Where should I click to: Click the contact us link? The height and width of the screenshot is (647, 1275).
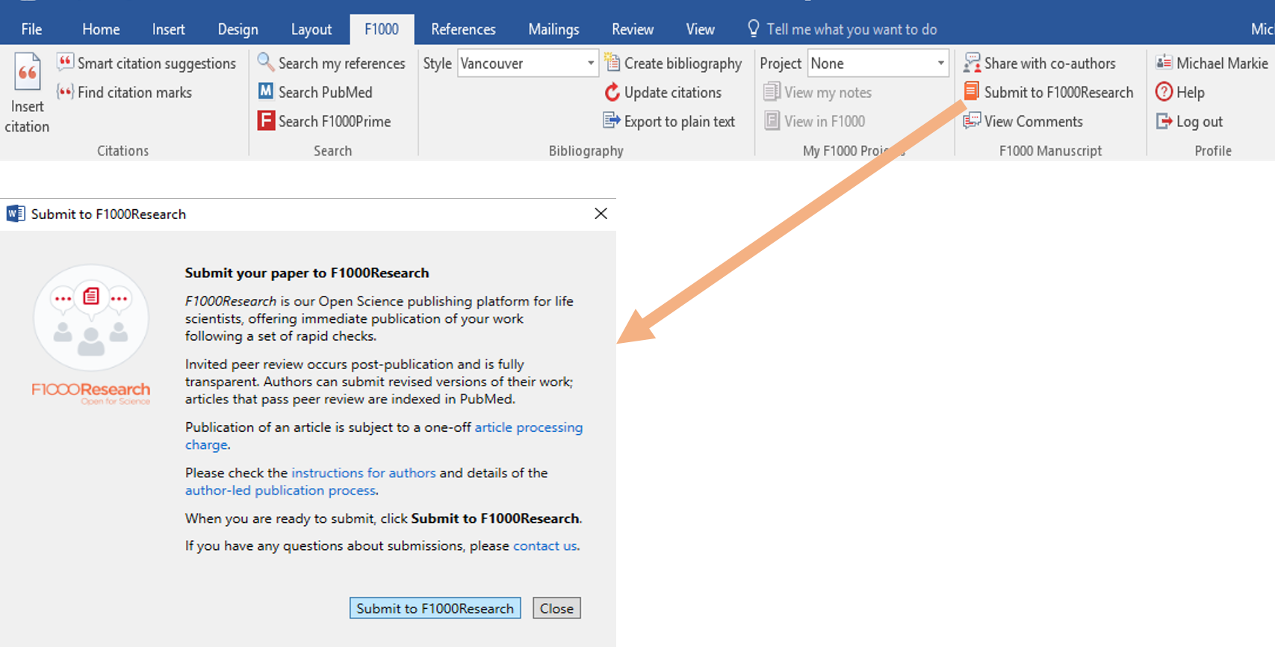[x=545, y=546]
